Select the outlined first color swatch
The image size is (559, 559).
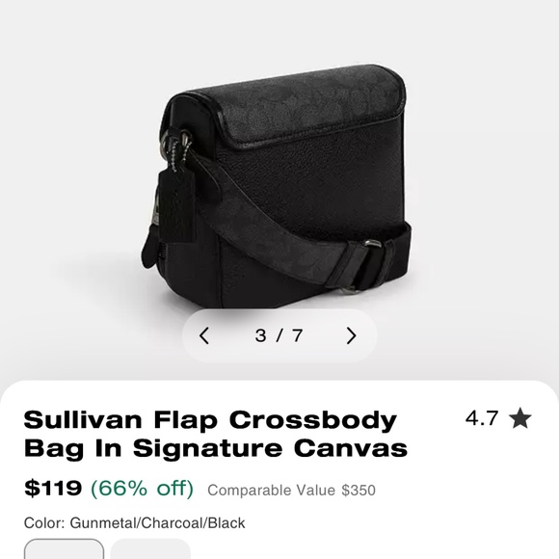tap(65, 549)
